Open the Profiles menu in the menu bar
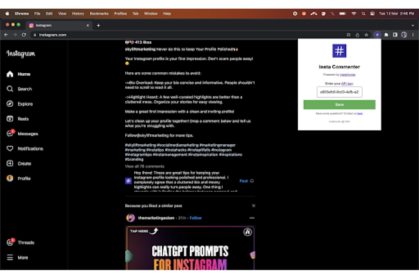The height and width of the screenshot is (279, 419). 120,14
